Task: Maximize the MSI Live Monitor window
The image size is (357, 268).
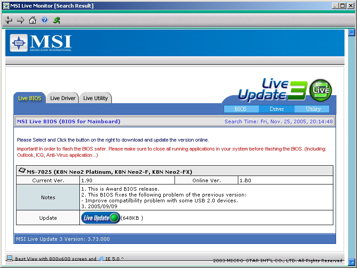Action: click(x=342, y=6)
